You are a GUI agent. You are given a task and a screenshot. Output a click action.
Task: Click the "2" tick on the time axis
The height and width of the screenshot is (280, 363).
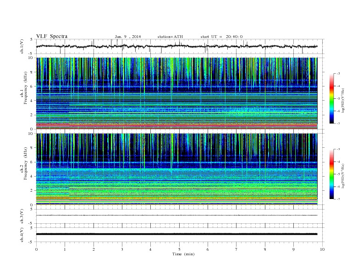point(93,249)
